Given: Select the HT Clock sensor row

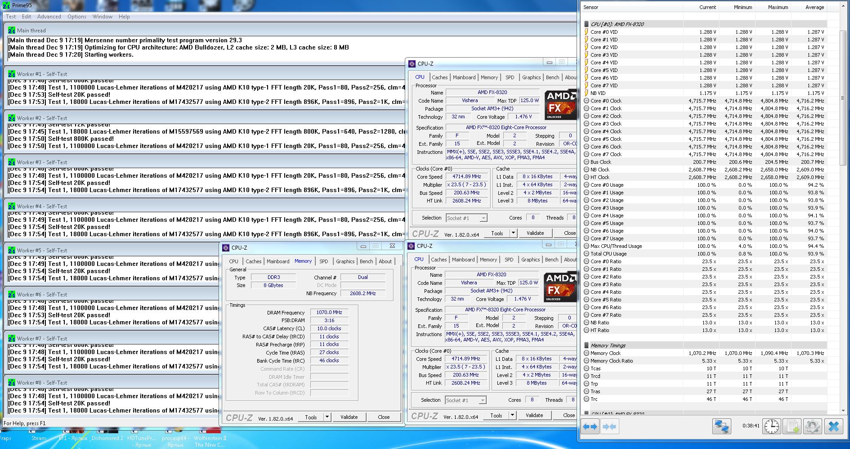Looking at the screenshot, I should [x=704, y=177].
